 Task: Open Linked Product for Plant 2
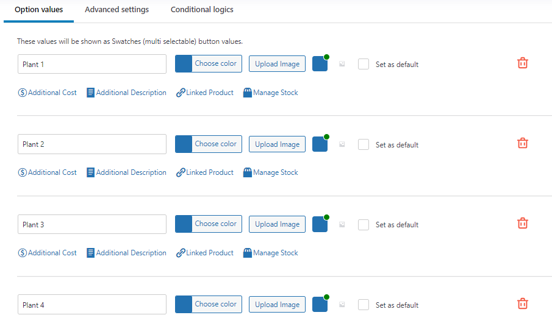204,172
